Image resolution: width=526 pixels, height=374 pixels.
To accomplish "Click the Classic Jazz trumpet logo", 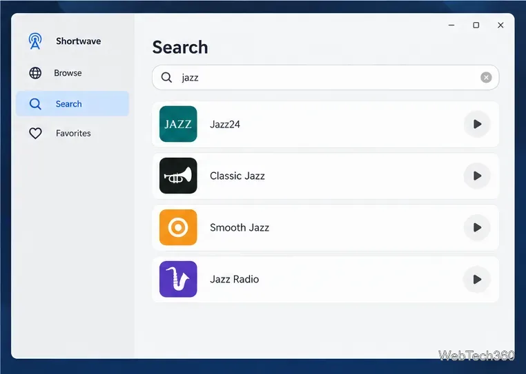I will (x=178, y=176).
